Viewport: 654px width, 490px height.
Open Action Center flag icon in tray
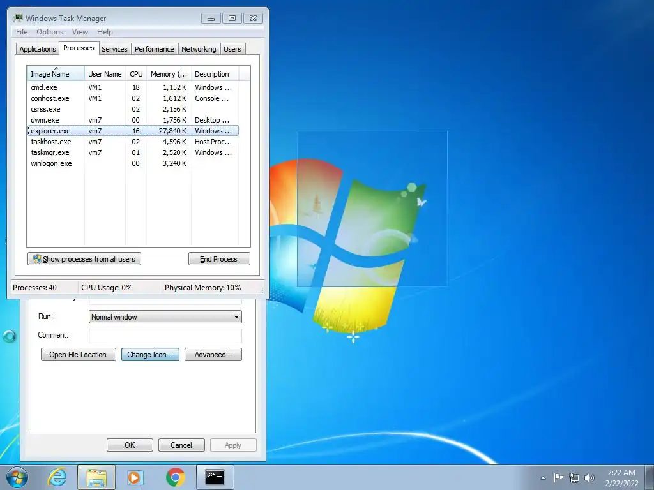point(558,477)
